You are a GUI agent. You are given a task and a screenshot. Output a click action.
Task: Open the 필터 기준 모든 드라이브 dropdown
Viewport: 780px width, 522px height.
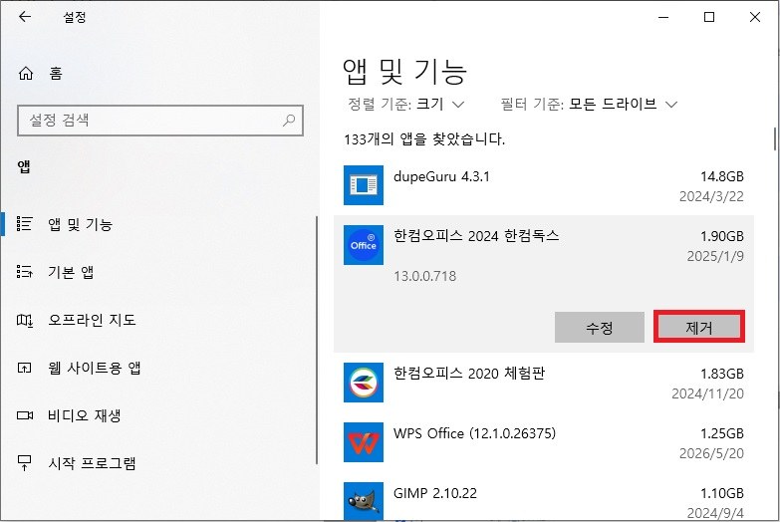coord(589,104)
